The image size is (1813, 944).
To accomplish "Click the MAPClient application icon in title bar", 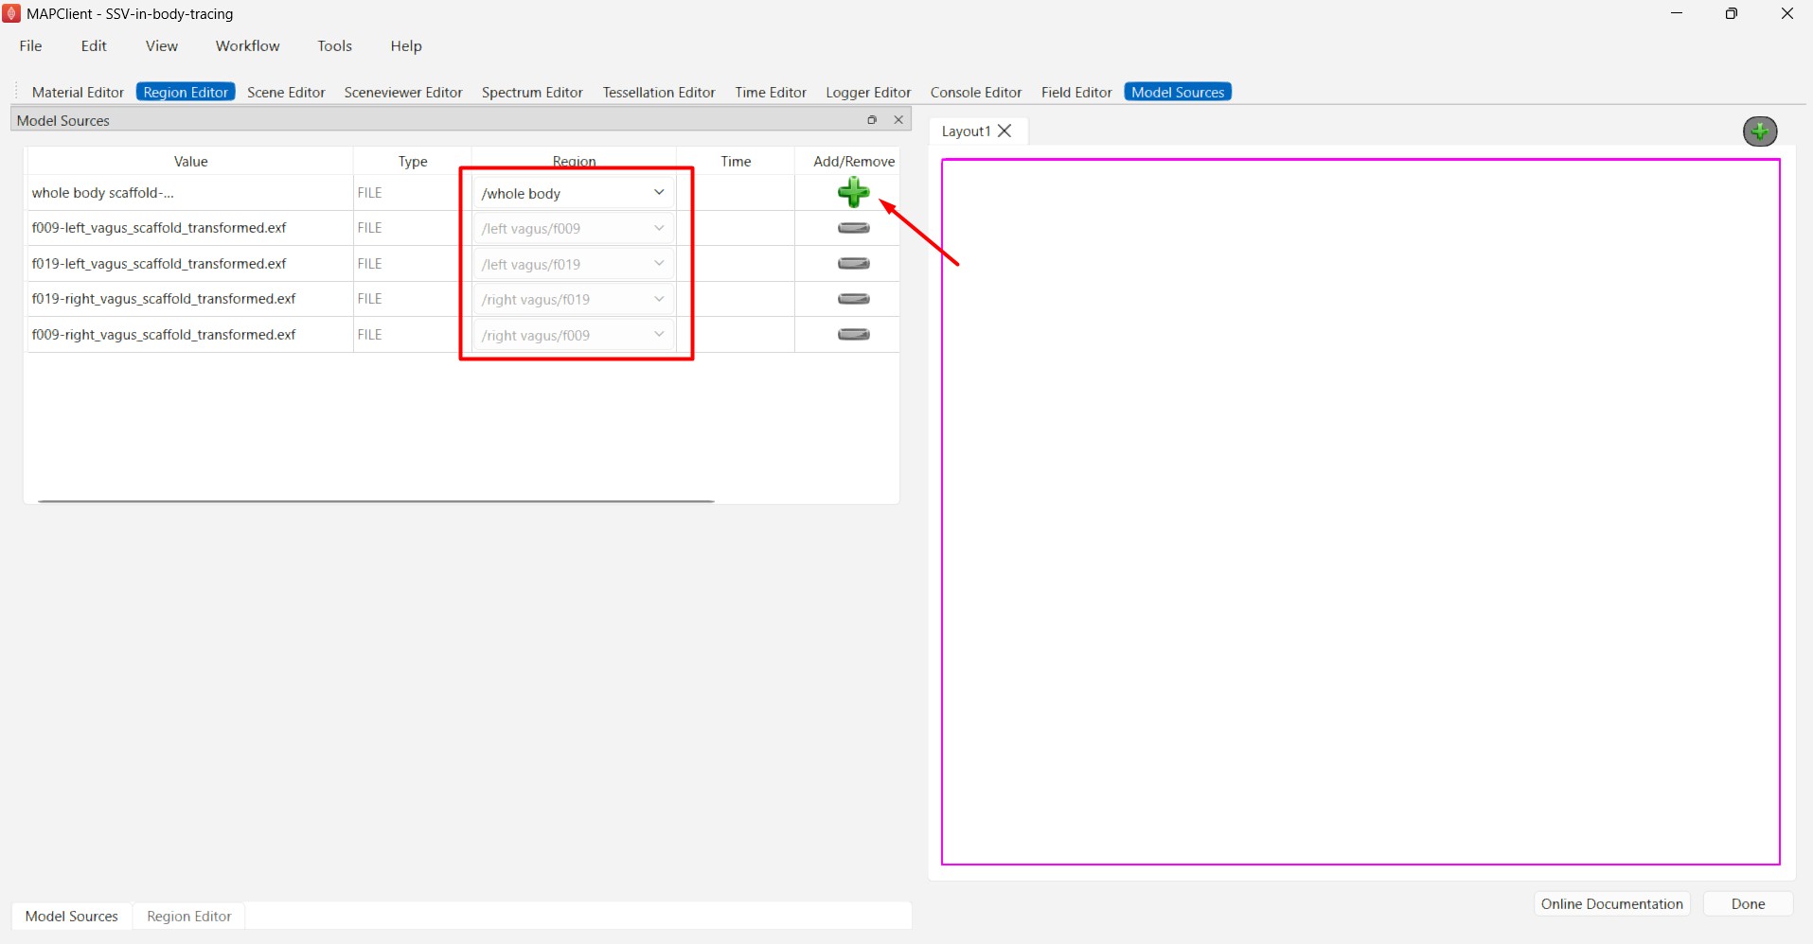I will click(11, 13).
